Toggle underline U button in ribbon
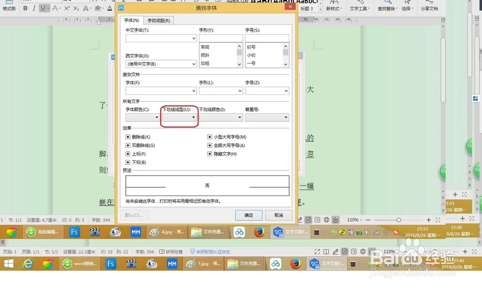 click(43, 8)
